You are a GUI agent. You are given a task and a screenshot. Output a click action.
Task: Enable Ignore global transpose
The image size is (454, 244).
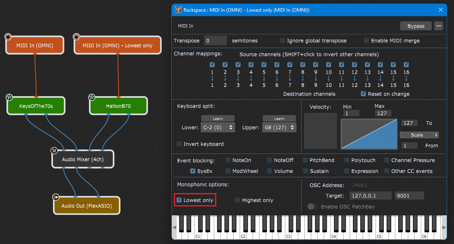pyautogui.click(x=282, y=40)
